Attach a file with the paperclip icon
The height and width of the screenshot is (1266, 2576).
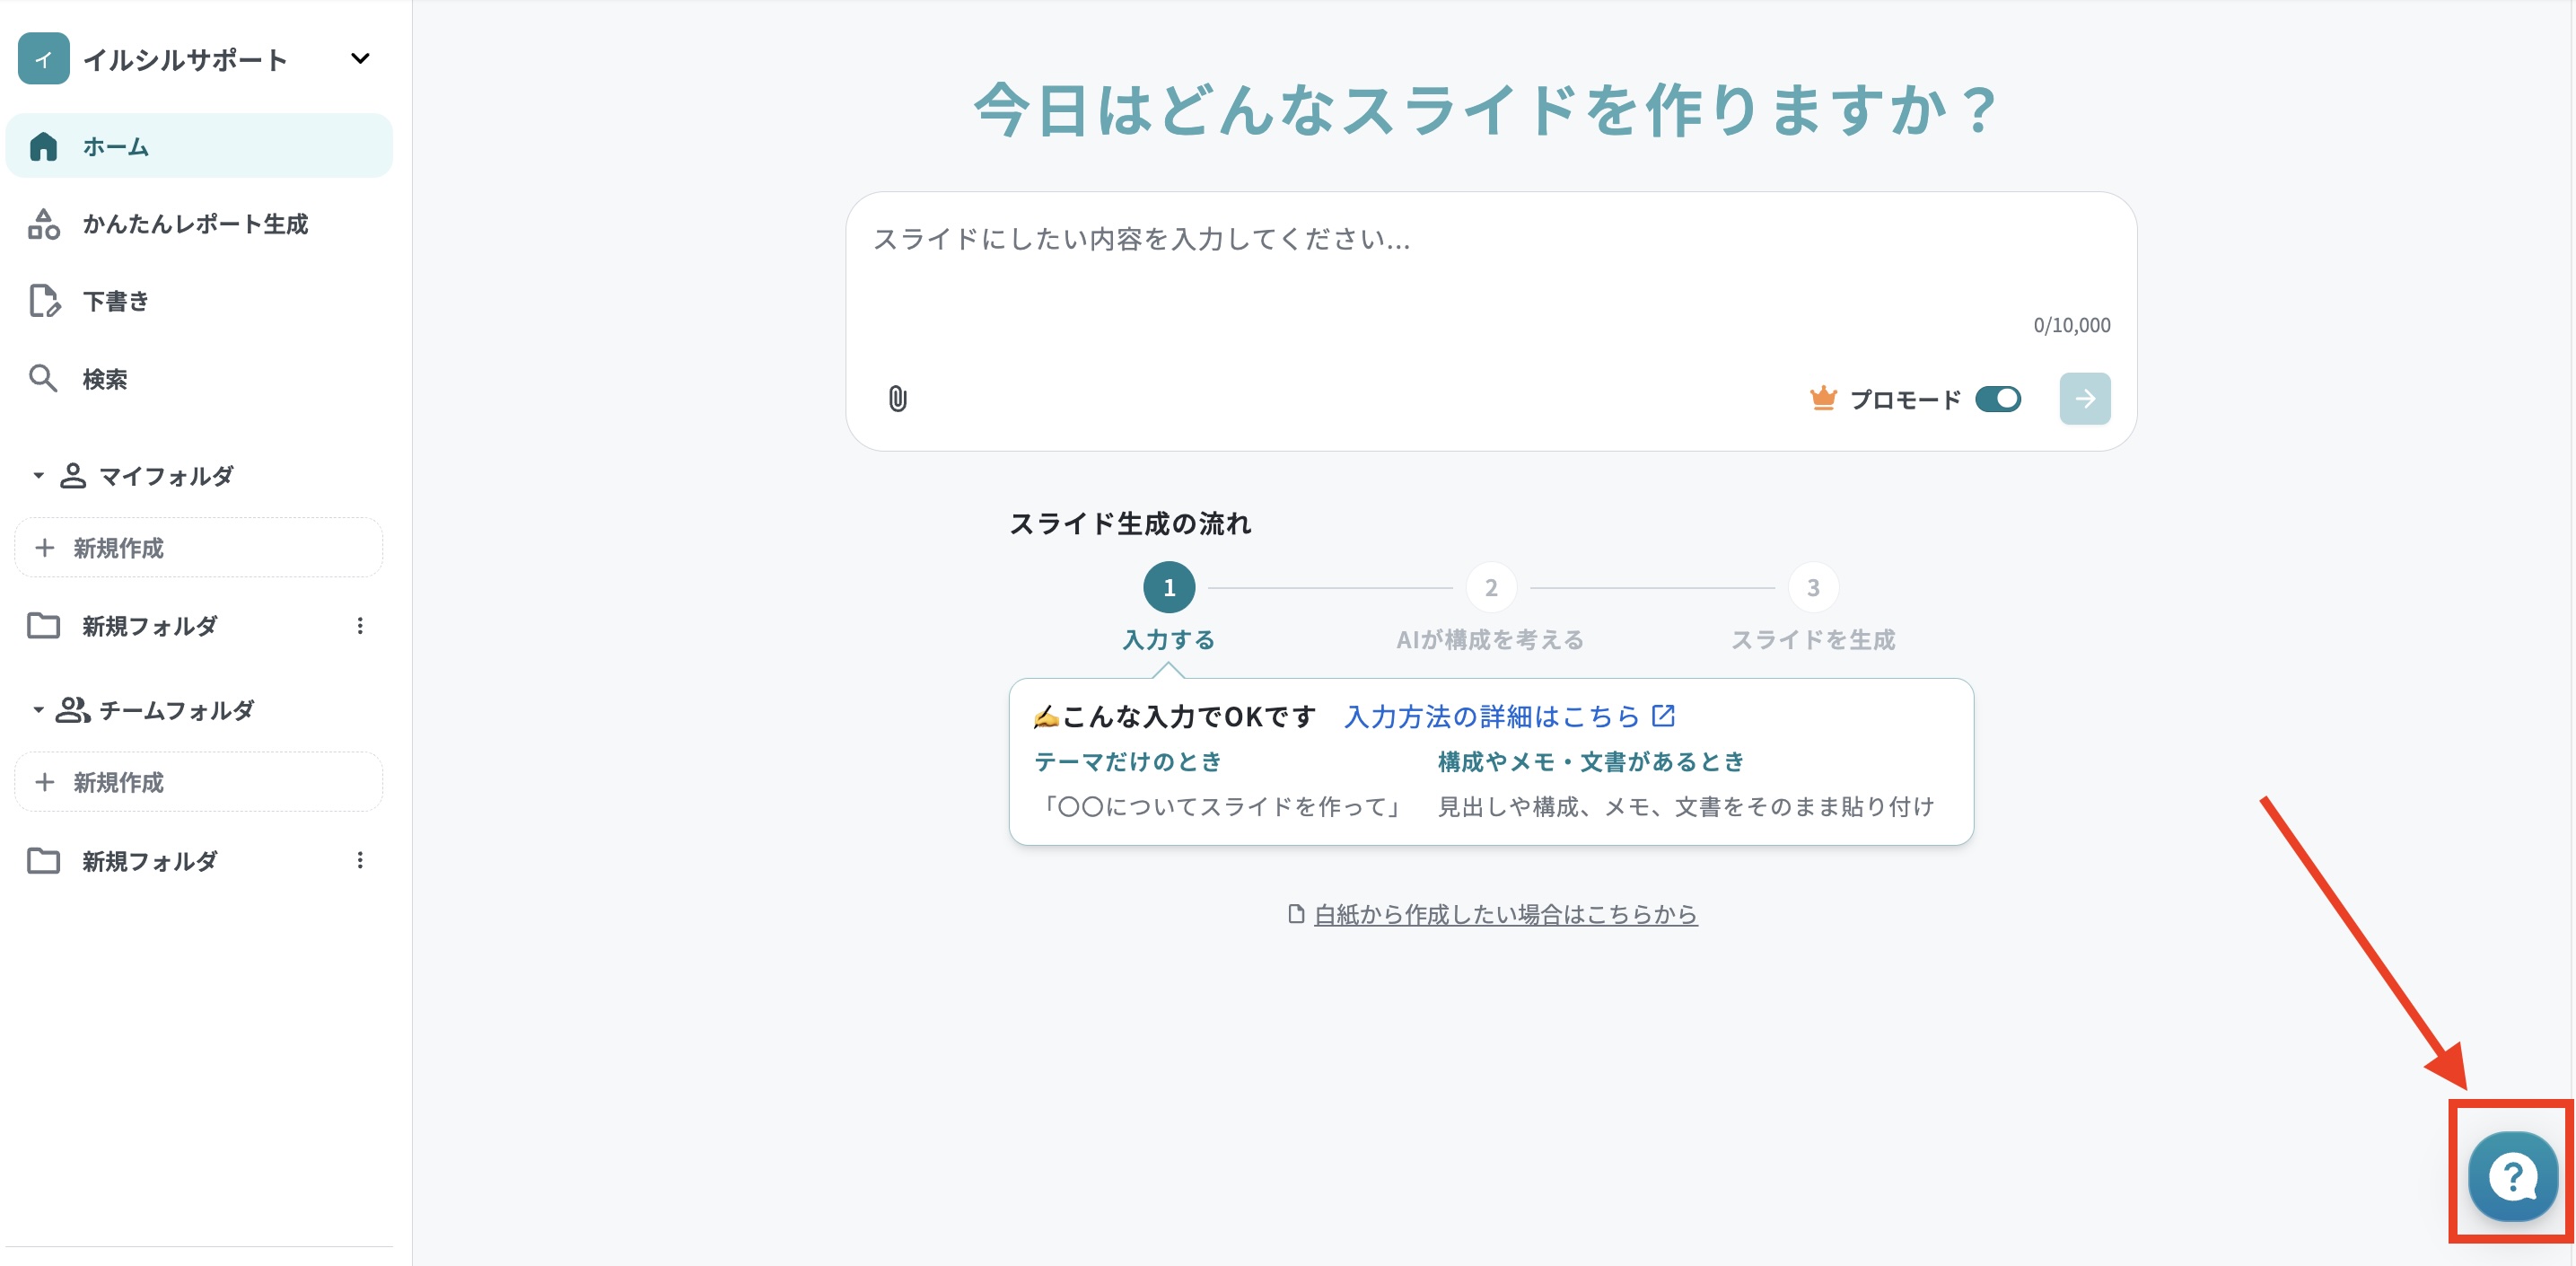click(898, 399)
